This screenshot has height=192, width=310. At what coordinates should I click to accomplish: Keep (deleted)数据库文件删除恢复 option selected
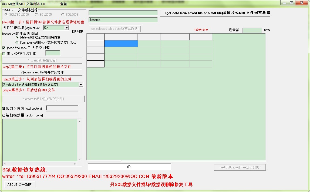click(18, 37)
